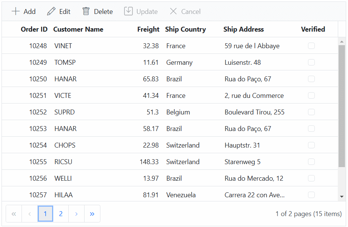Toggle Verified checkbox for order 10256
The width and height of the screenshot is (348, 227).
[x=311, y=178]
